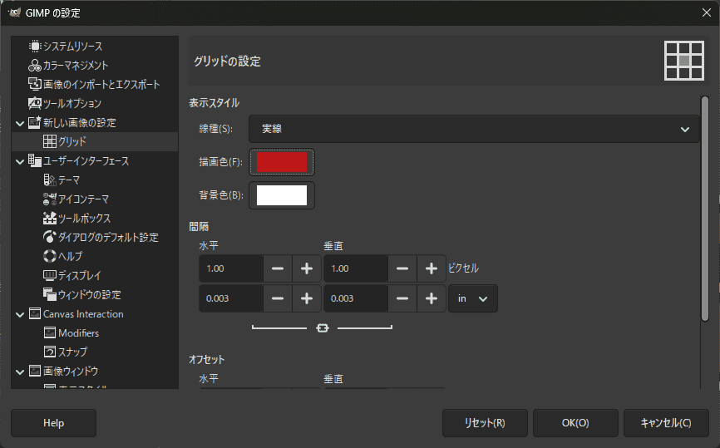Click the vertical pixel spacing input field
The width and height of the screenshot is (720, 448).
click(x=356, y=268)
